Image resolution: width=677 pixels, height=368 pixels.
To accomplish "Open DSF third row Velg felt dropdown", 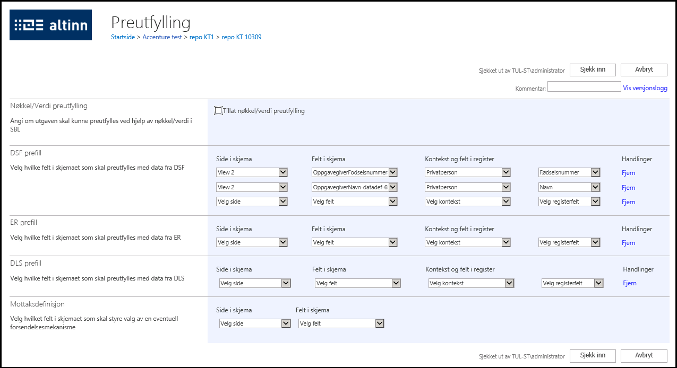I will [354, 201].
